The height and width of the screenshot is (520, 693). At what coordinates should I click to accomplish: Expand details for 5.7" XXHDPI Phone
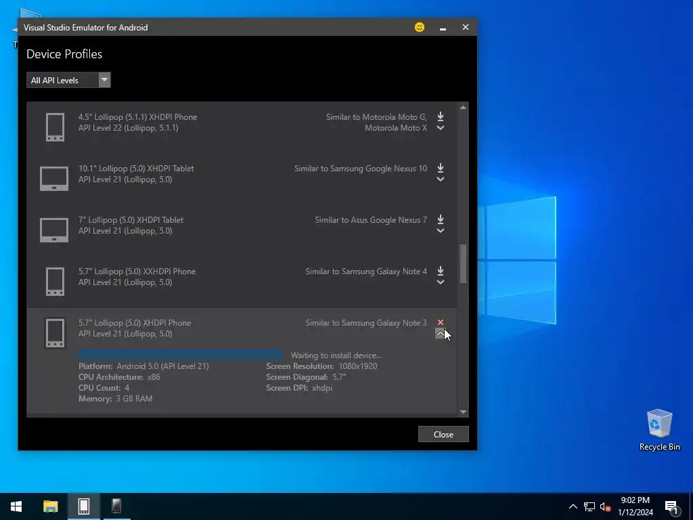pos(440,282)
